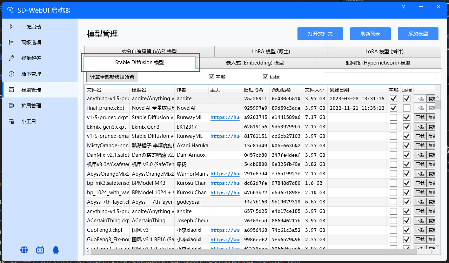Click hash value 25a25911

click(x=255, y=99)
